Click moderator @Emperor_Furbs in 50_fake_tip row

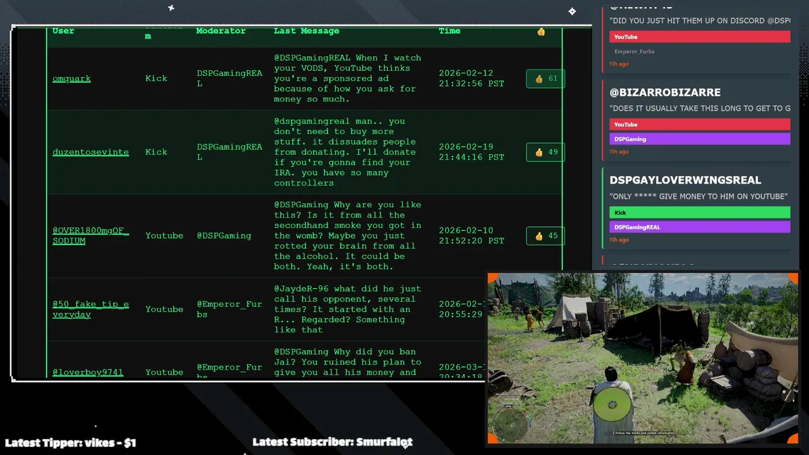(229, 309)
